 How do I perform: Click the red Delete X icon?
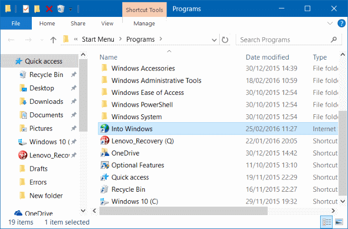click(x=49, y=9)
